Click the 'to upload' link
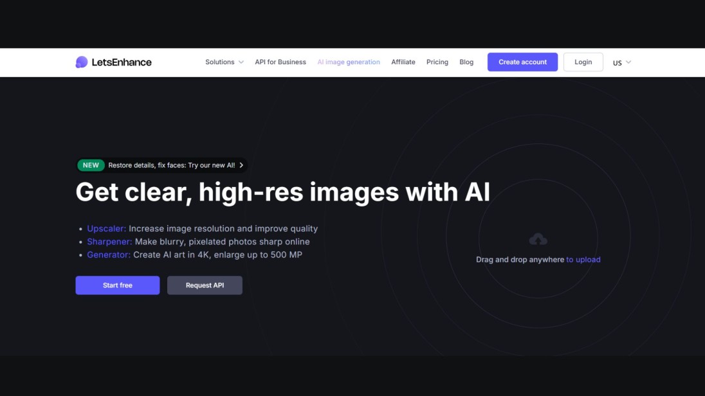Screen dimensions: 705x396 pyautogui.click(x=583, y=259)
